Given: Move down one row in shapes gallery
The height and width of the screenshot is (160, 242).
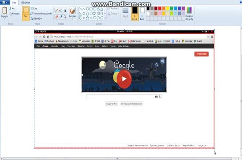Looking at the screenshot, I should pyautogui.click(x=105, y=14).
